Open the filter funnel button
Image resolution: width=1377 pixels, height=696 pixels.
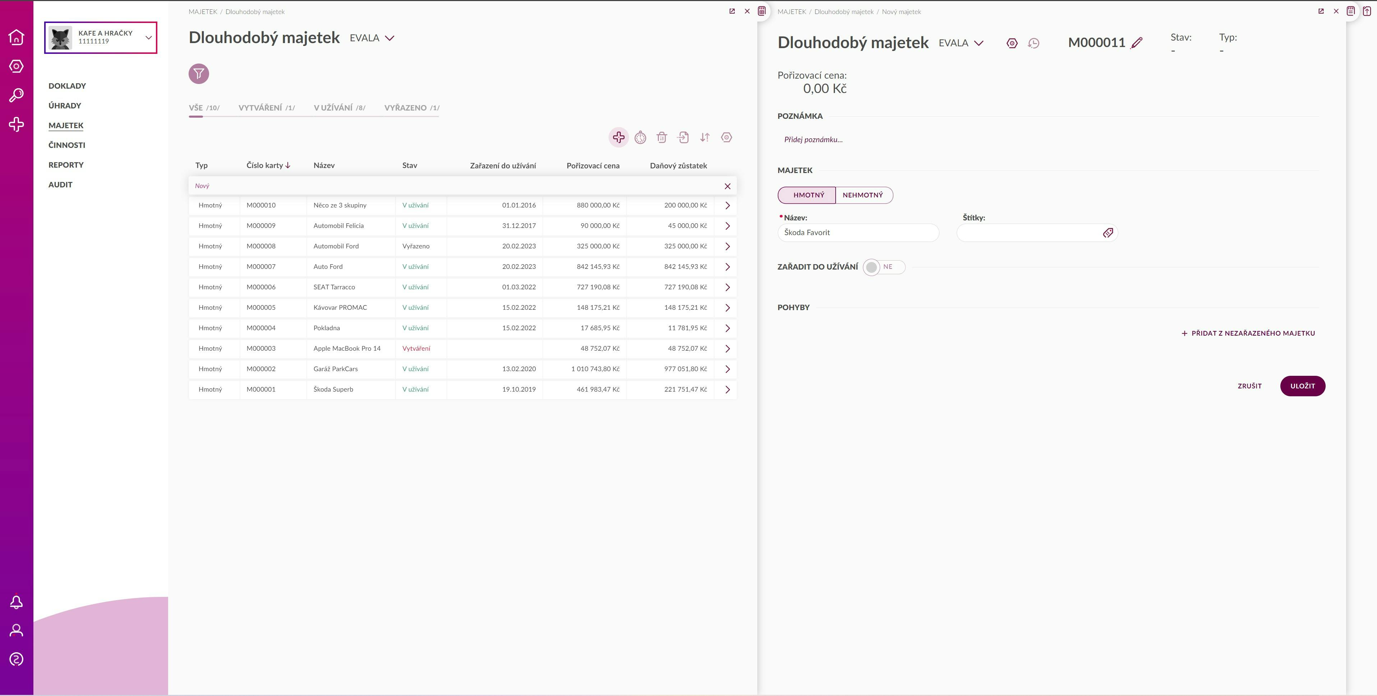(x=199, y=74)
